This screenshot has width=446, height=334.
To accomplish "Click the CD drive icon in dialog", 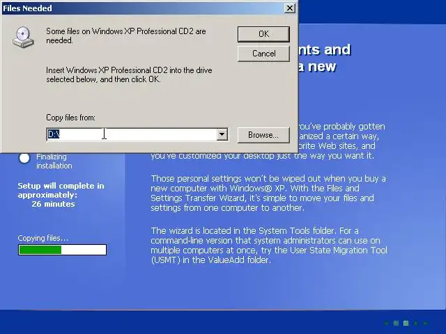I will click(23, 37).
